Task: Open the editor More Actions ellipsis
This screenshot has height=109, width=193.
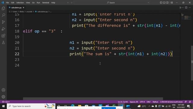Action: click(190, 8)
